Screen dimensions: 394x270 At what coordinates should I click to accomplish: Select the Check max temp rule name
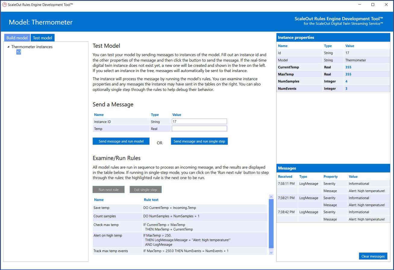(106, 225)
